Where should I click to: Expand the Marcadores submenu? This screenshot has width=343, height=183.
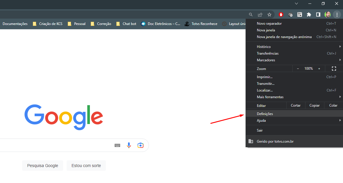[294, 60]
